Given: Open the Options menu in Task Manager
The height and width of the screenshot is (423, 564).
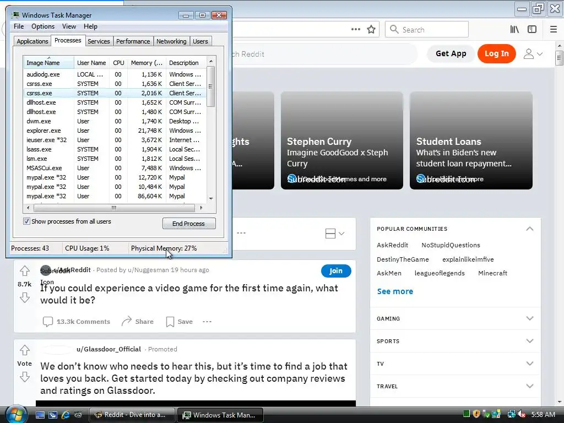Looking at the screenshot, I should [43, 26].
